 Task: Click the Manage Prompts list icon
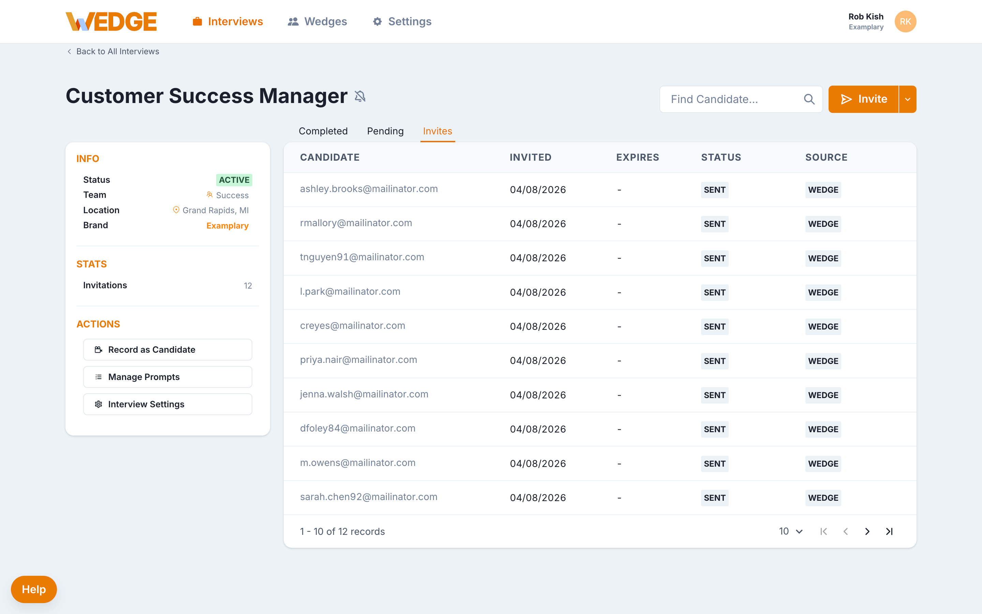[98, 377]
